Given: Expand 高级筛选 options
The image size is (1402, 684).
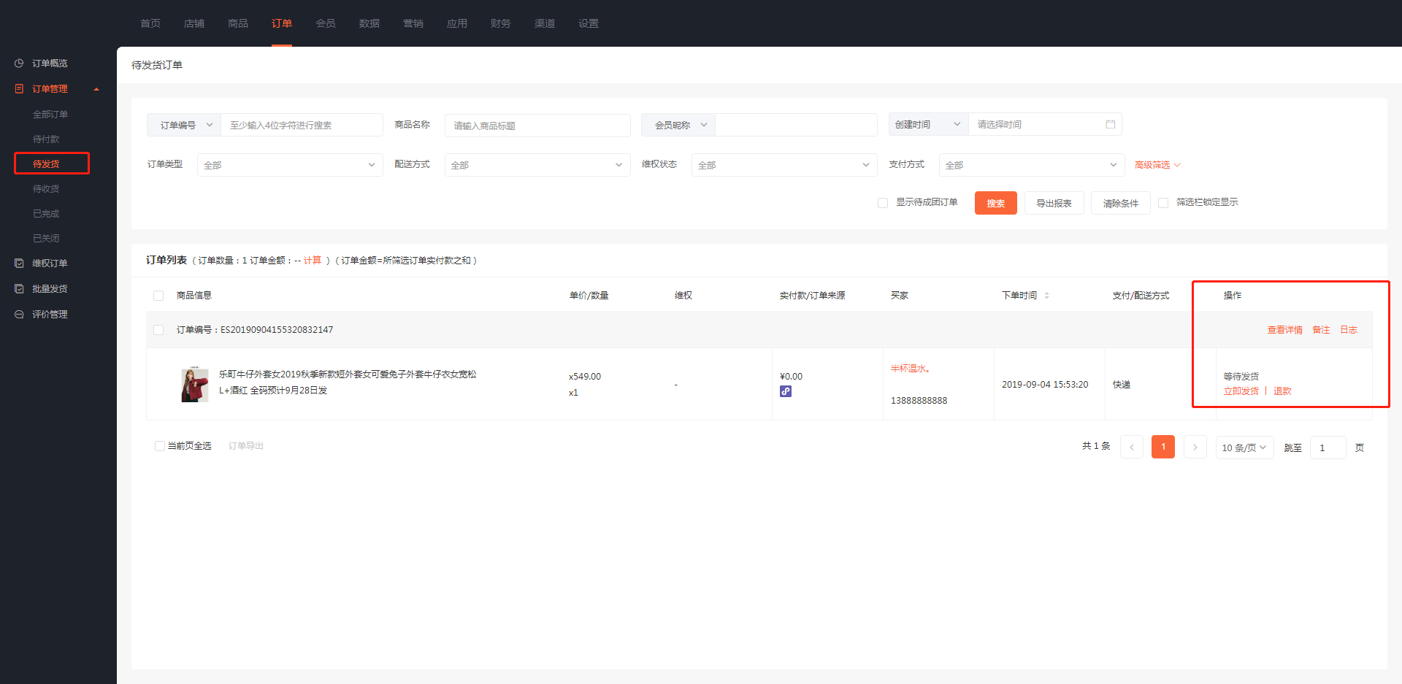Looking at the screenshot, I should coord(1157,165).
